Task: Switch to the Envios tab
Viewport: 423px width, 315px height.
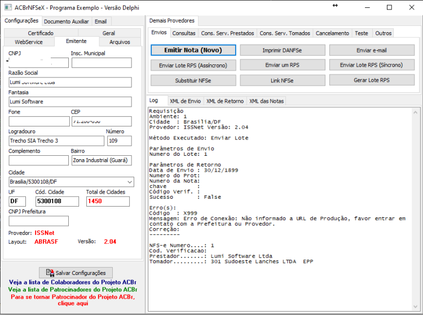Action: pyautogui.click(x=159, y=32)
